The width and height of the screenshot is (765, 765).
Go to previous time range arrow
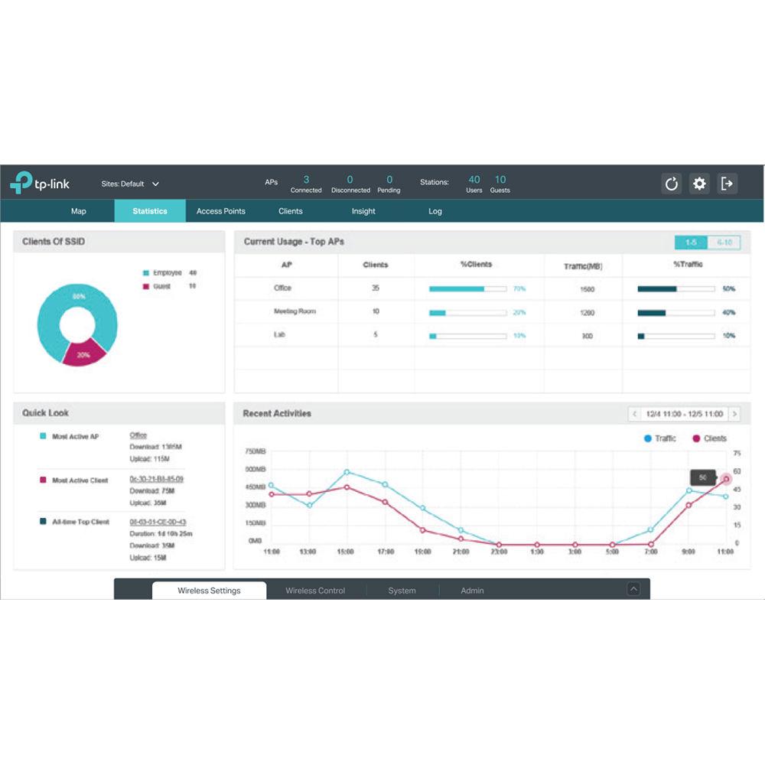[634, 414]
